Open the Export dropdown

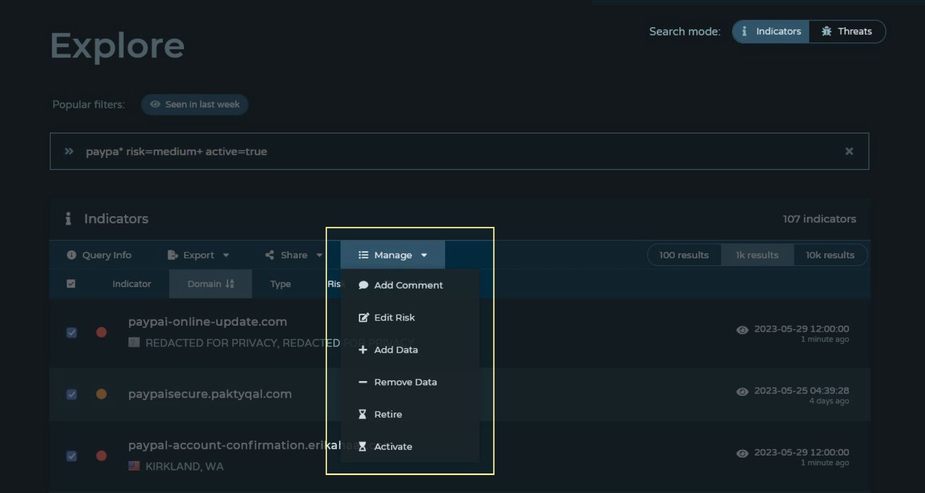(x=198, y=255)
